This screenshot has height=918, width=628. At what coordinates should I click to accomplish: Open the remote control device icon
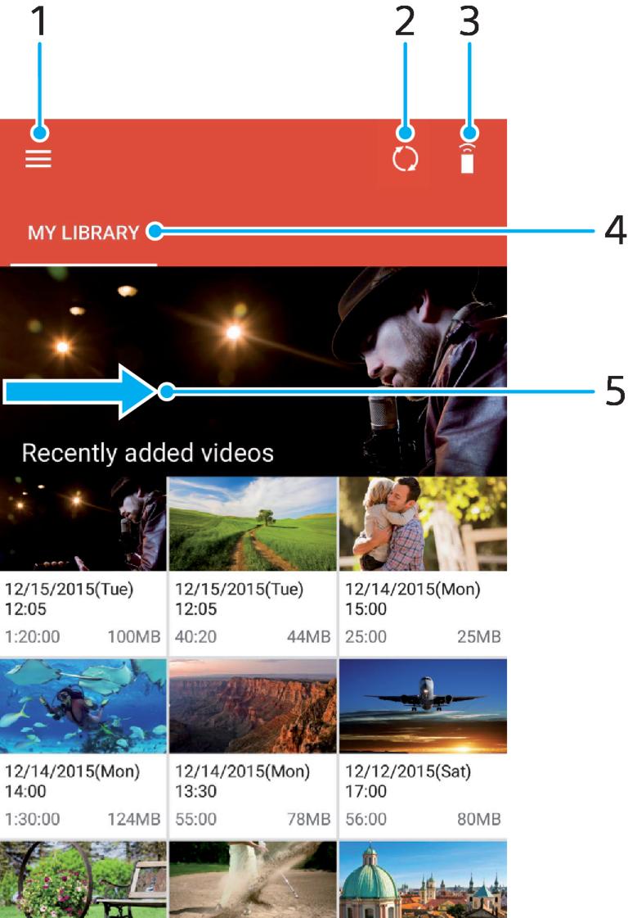pos(468,158)
